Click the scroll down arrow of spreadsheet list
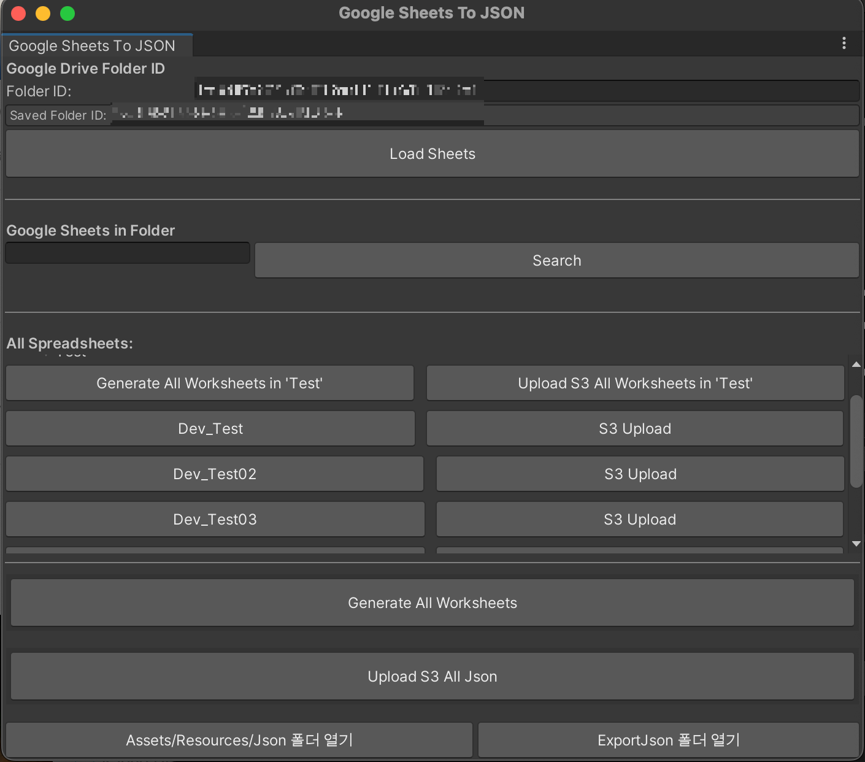 [x=856, y=544]
